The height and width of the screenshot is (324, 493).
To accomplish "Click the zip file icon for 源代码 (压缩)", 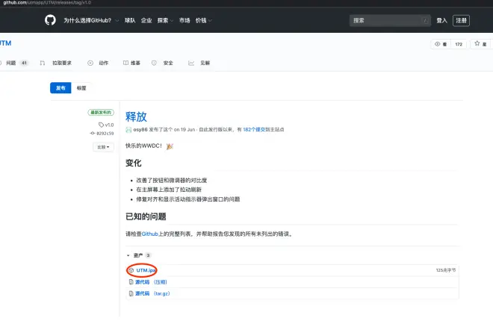I will pyautogui.click(x=131, y=282).
